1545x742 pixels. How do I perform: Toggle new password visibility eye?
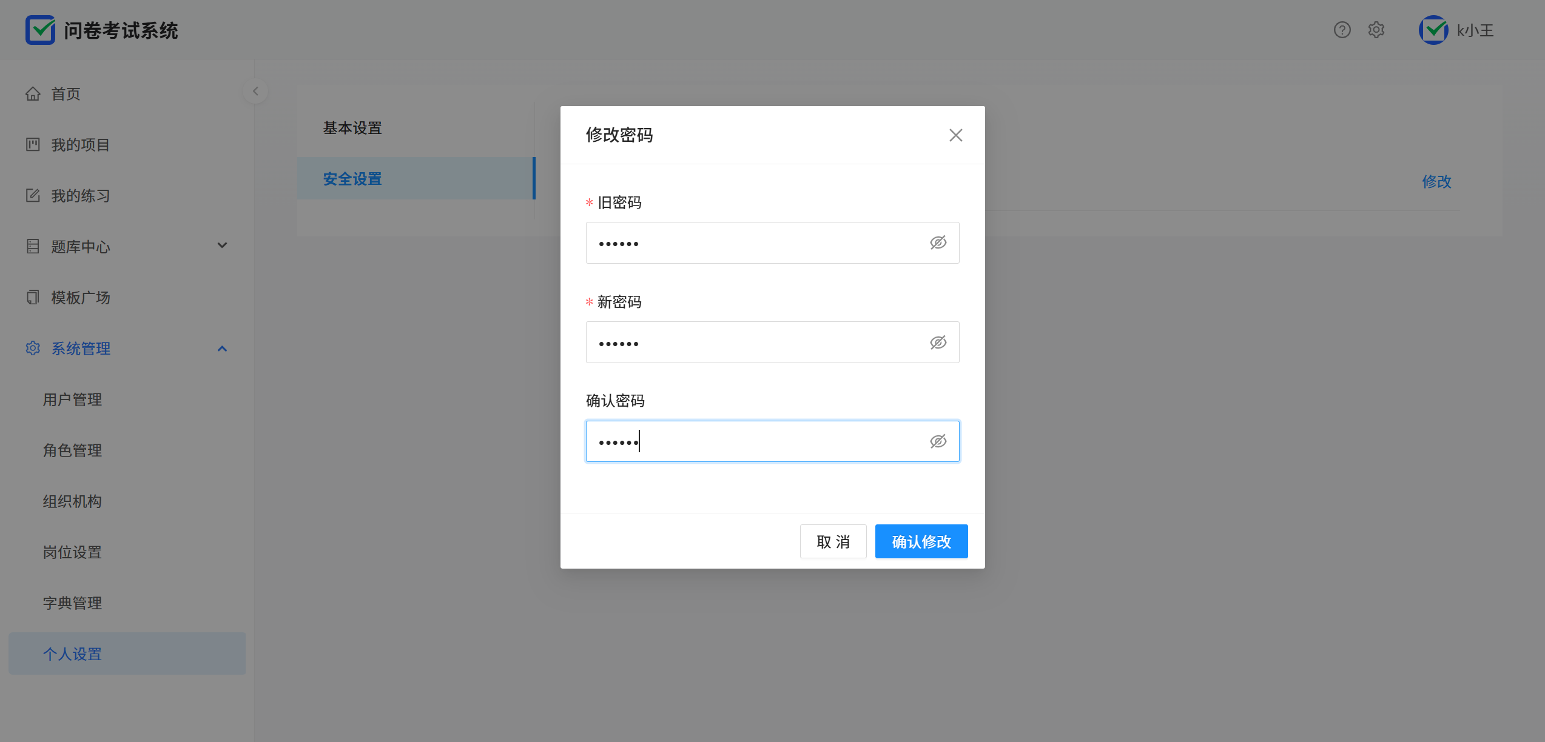click(938, 343)
